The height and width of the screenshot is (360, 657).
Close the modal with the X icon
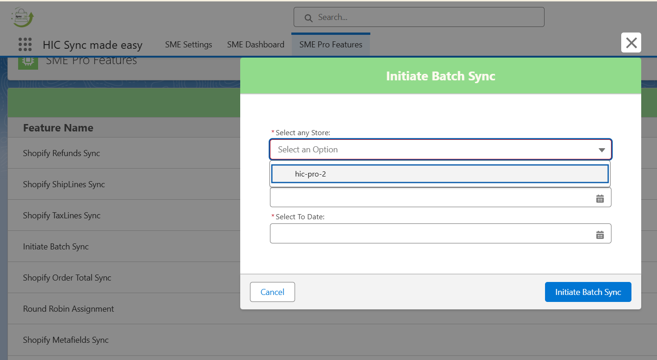pos(631,43)
